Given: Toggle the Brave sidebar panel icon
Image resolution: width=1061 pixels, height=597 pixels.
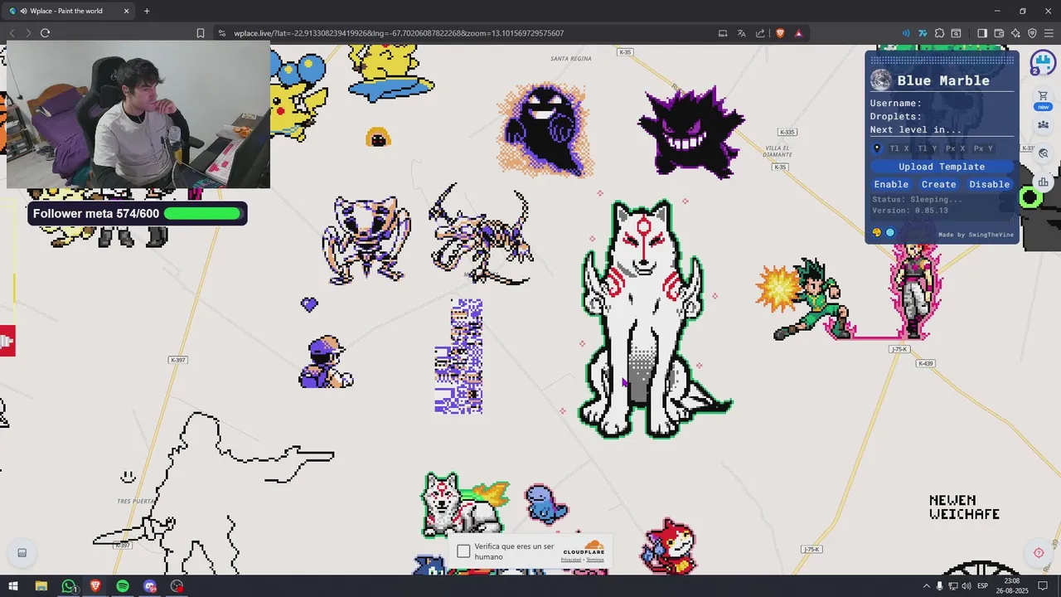Looking at the screenshot, I should click(982, 33).
